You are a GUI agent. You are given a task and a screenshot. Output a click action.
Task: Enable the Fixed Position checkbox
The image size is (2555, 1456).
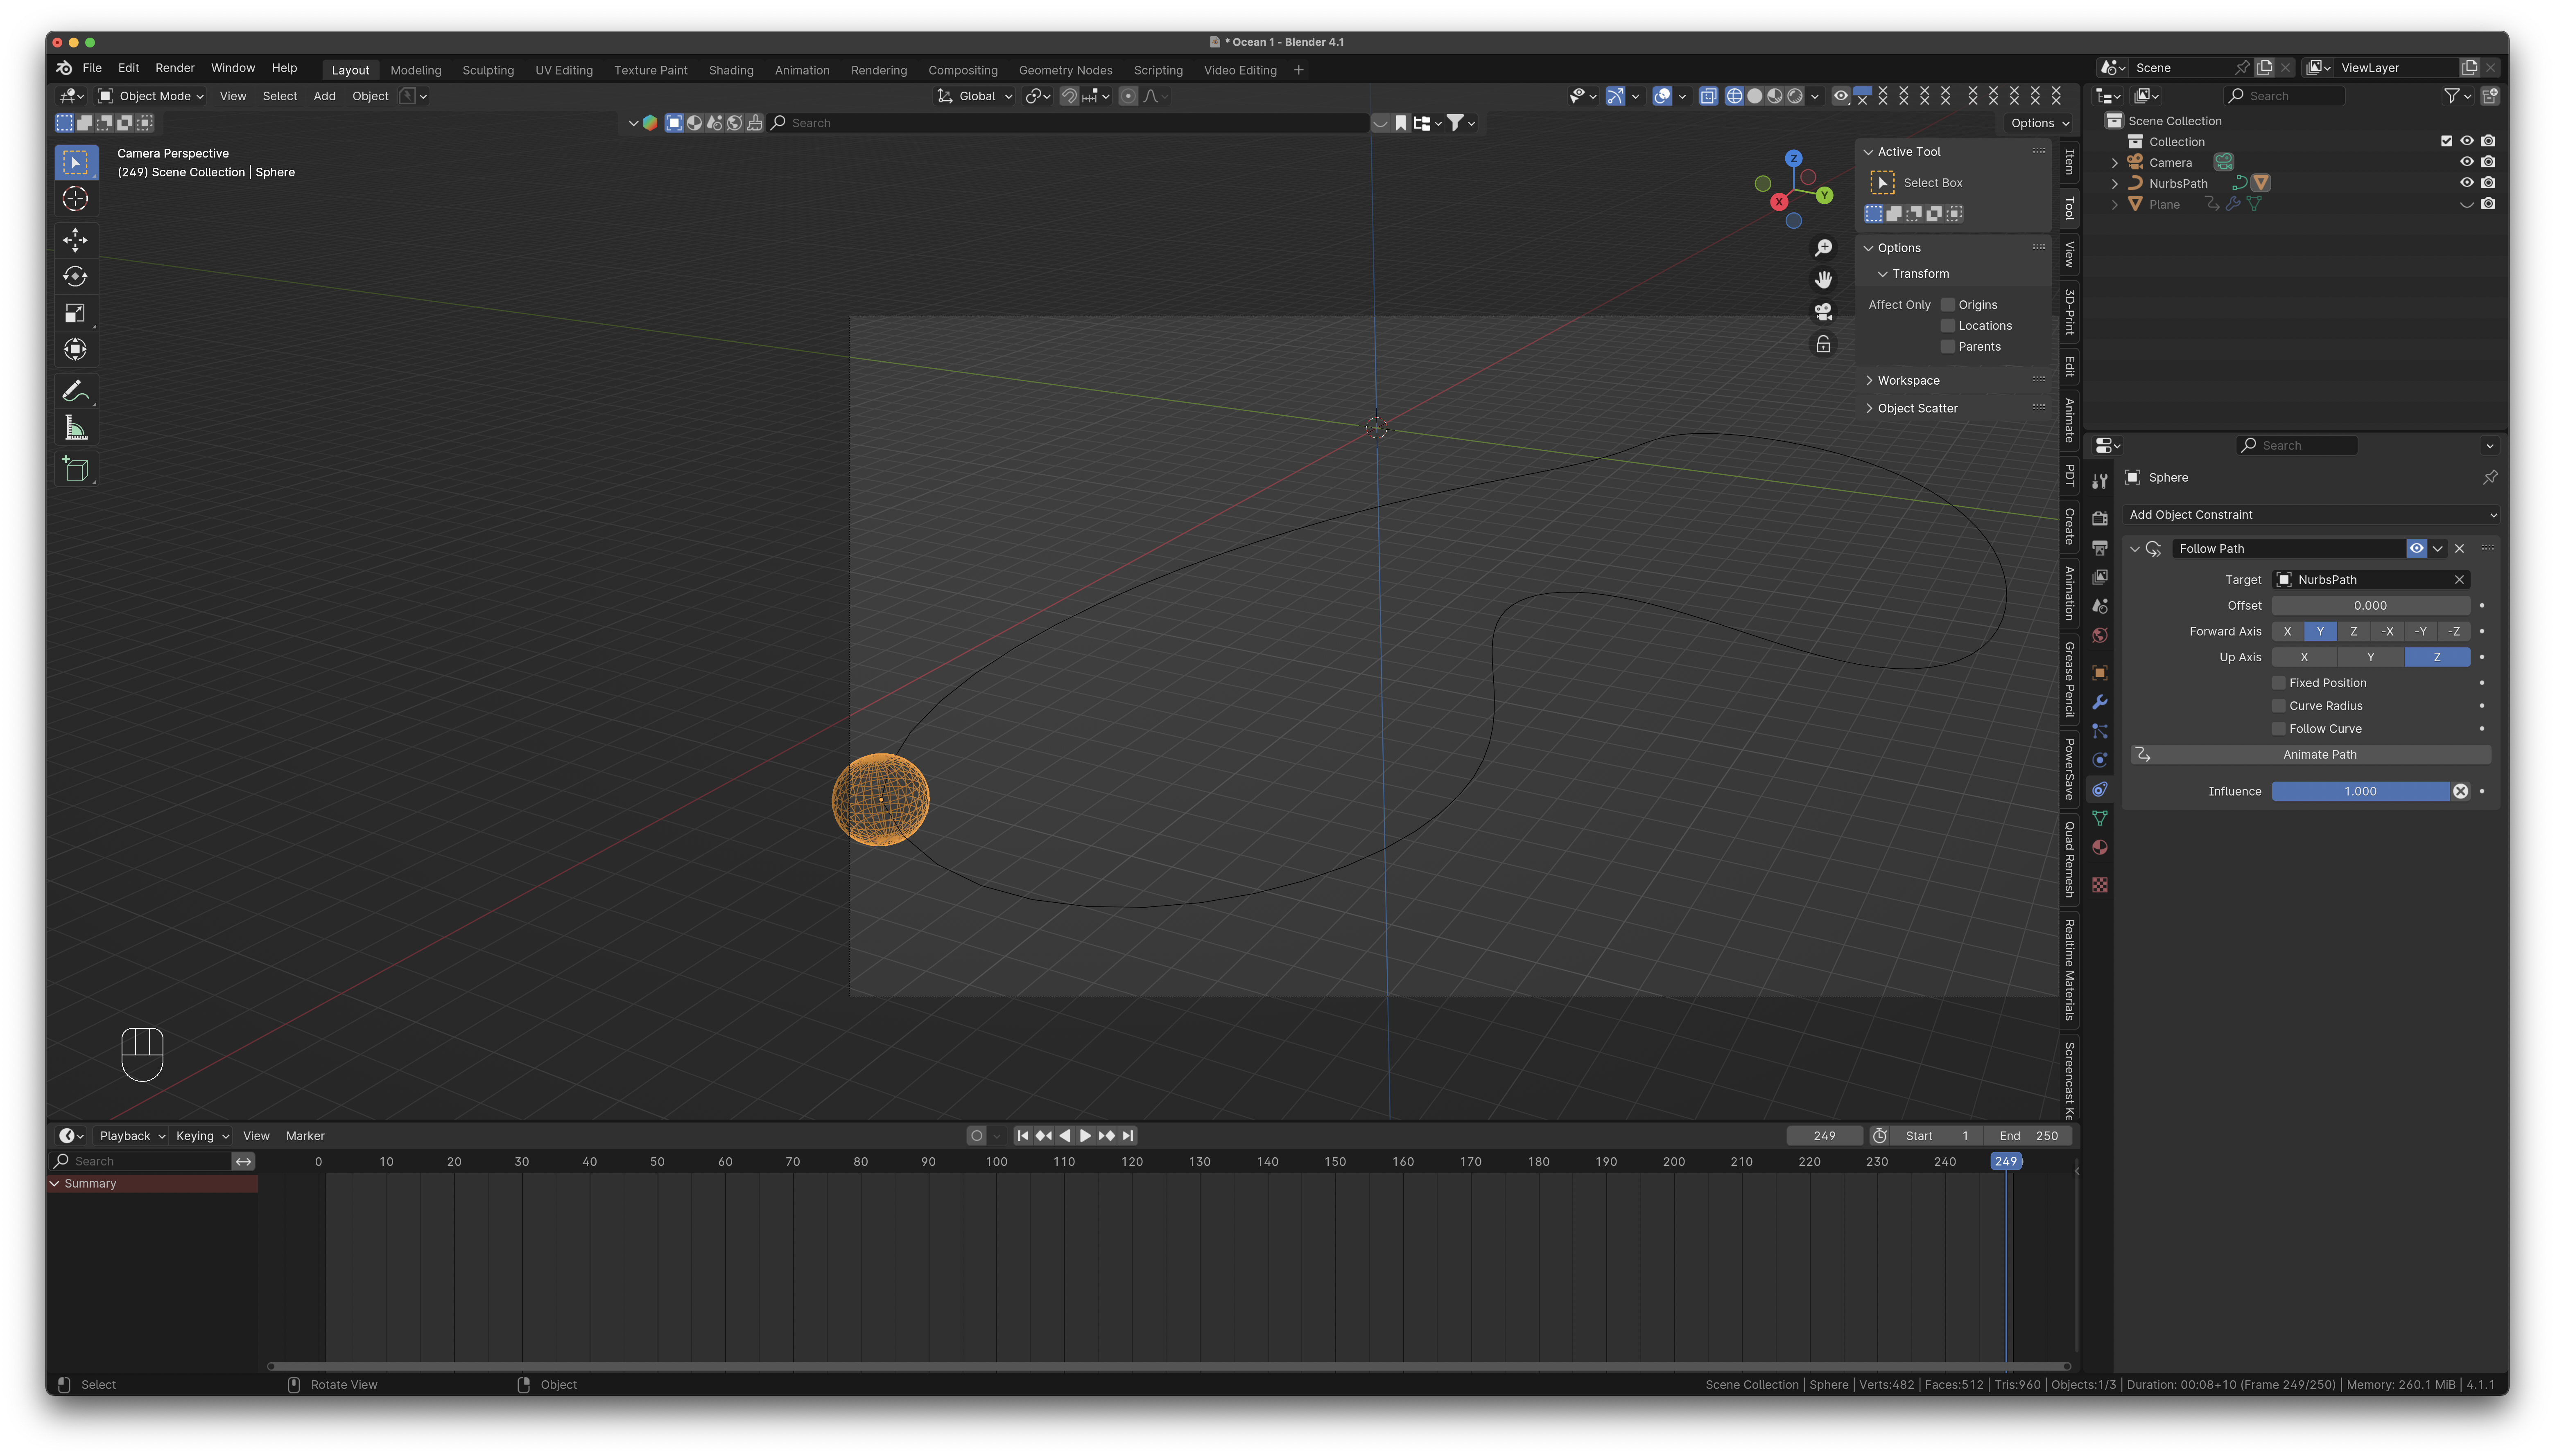pyautogui.click(x=2279, y=683)
